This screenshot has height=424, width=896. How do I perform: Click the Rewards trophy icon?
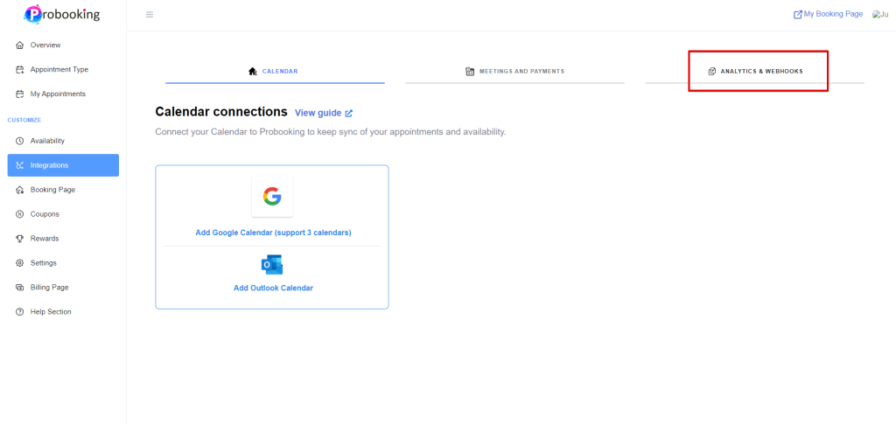click(x=20, y=239)
